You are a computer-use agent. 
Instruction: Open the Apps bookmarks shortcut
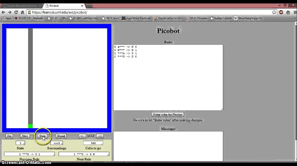[7, 18]
